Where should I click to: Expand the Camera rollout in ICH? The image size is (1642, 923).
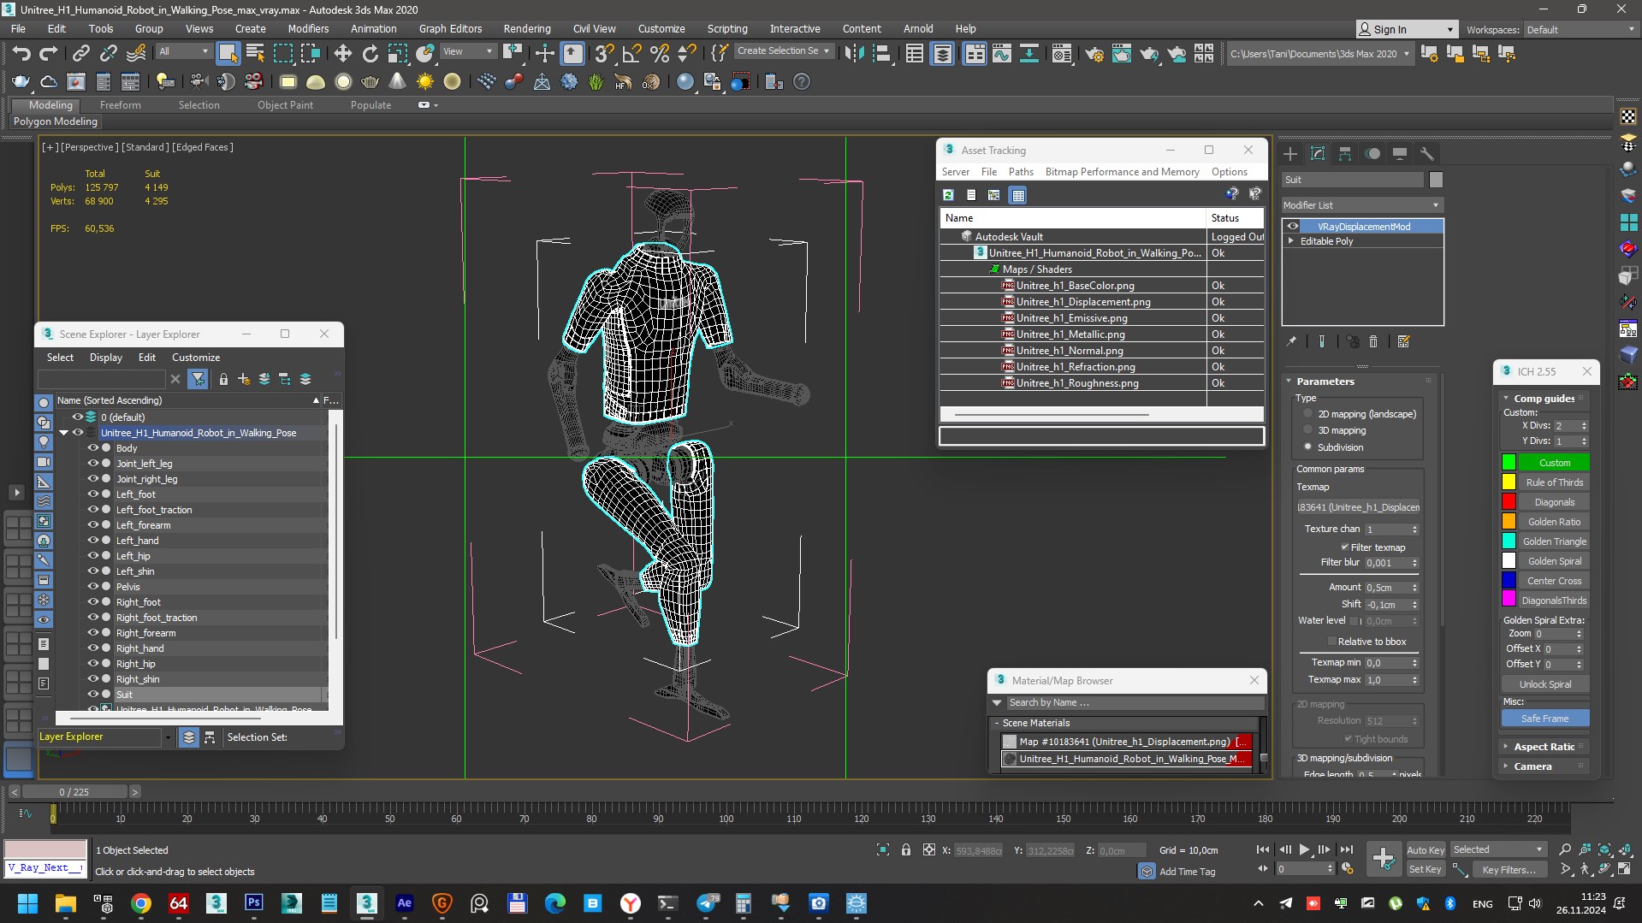pos(1532,766)
